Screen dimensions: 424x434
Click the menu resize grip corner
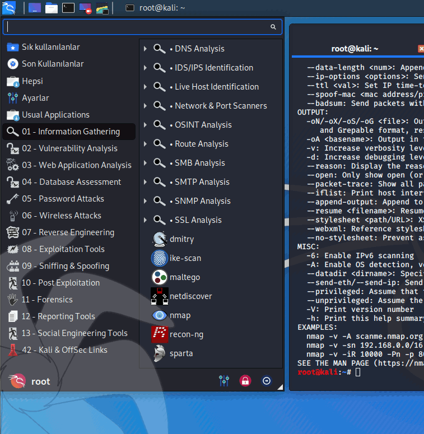point(280,387)
